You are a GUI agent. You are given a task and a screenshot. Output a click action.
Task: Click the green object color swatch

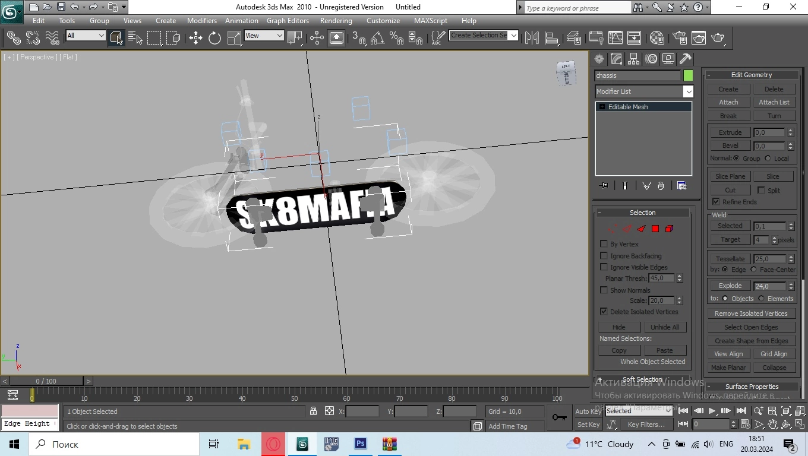pos(688,75)
